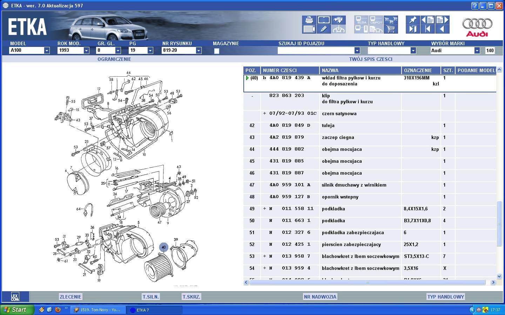Click the NAZWA column header

(361, 70)
